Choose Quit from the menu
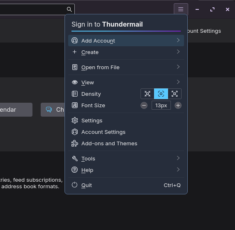This screenshot has height=230, width=235. 126,185
